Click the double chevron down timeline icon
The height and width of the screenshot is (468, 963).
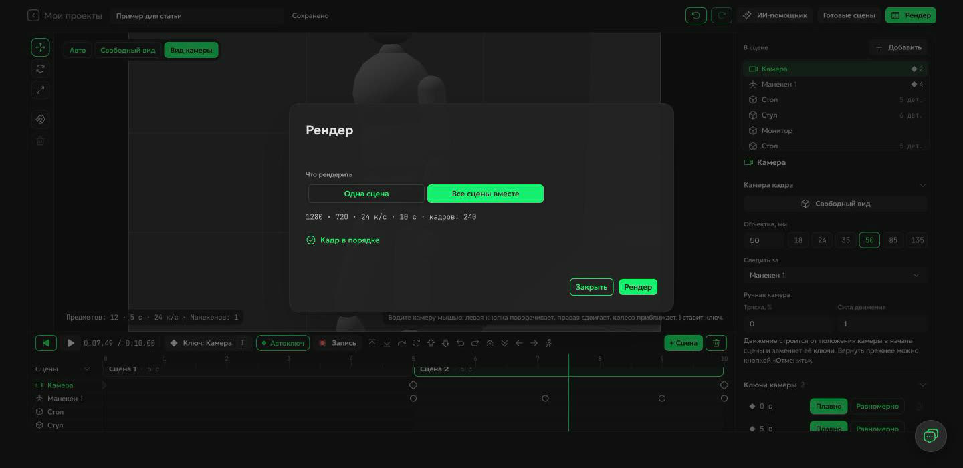pos(504,343)
